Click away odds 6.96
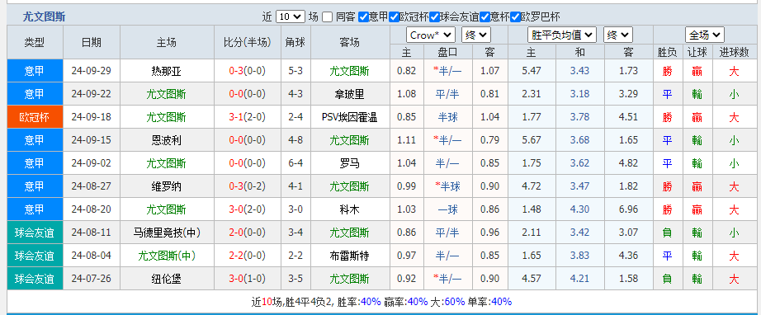Viewport: 761px width, 315px height. pos(628,209)
